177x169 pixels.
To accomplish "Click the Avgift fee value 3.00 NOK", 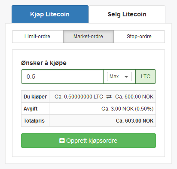I will (128, 109).
